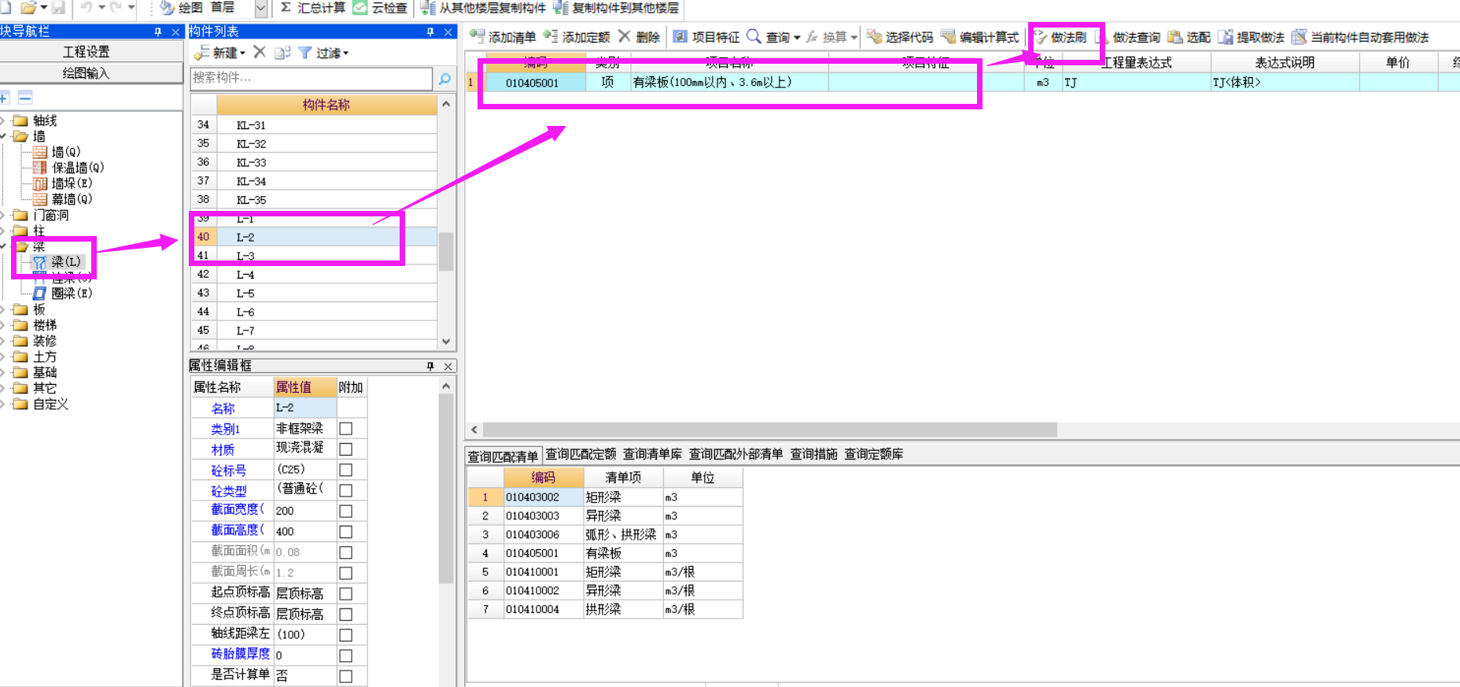1460x687 pixels.
Task: Collapse the 墙 tree folder
Action: (x=3, y=136)
